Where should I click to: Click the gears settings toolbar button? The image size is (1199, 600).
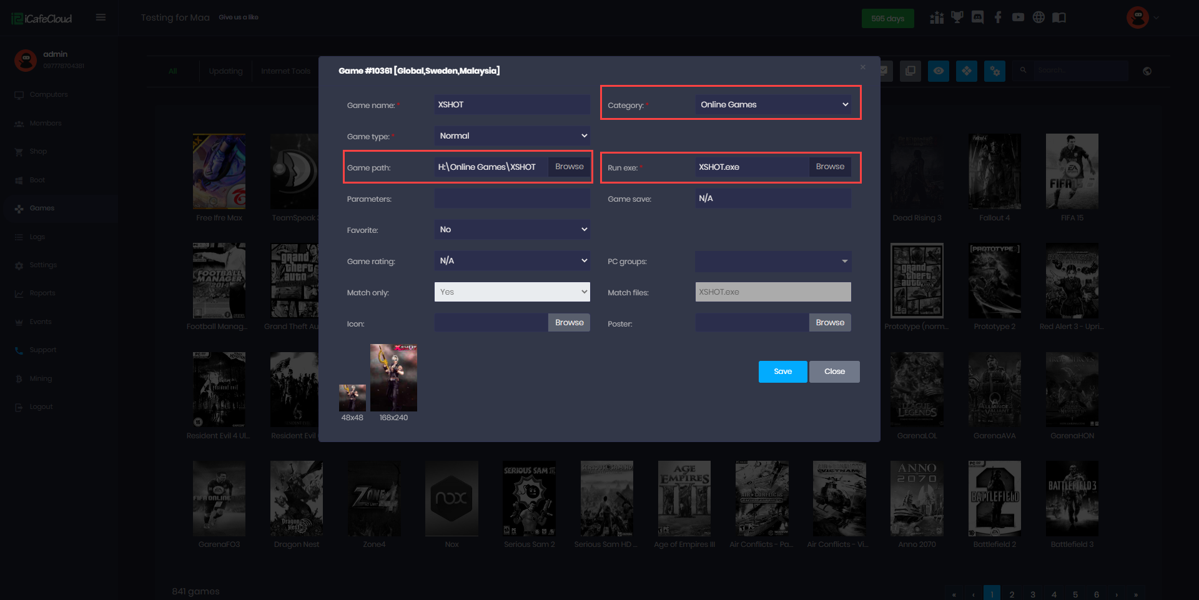coord(994,71)
